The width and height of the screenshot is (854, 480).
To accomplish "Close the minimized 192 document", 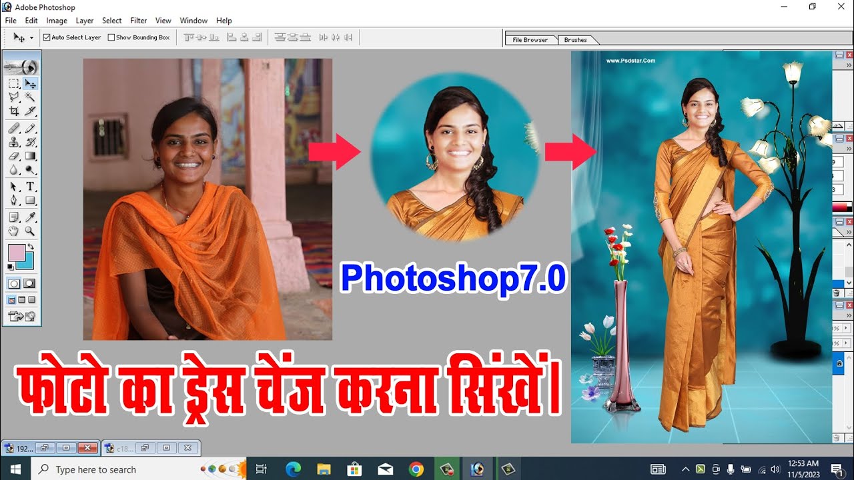I will pos(87,448).
